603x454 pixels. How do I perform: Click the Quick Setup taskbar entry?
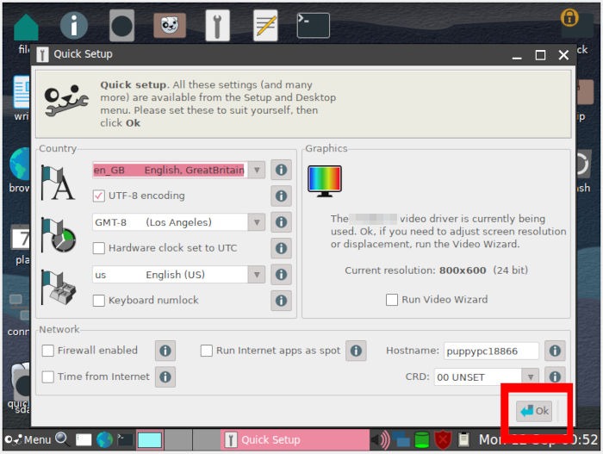pos(295,439)
